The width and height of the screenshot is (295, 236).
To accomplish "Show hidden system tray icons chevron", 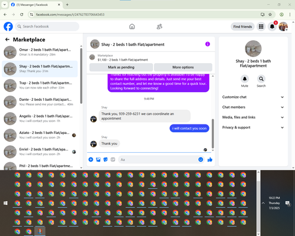I will 263,203.
